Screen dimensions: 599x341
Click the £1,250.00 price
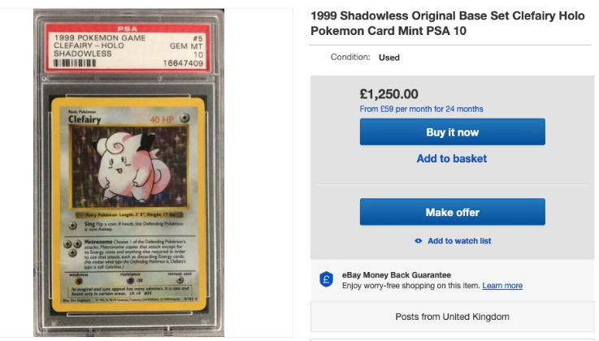pyautogui.click(x=388, y=93)
